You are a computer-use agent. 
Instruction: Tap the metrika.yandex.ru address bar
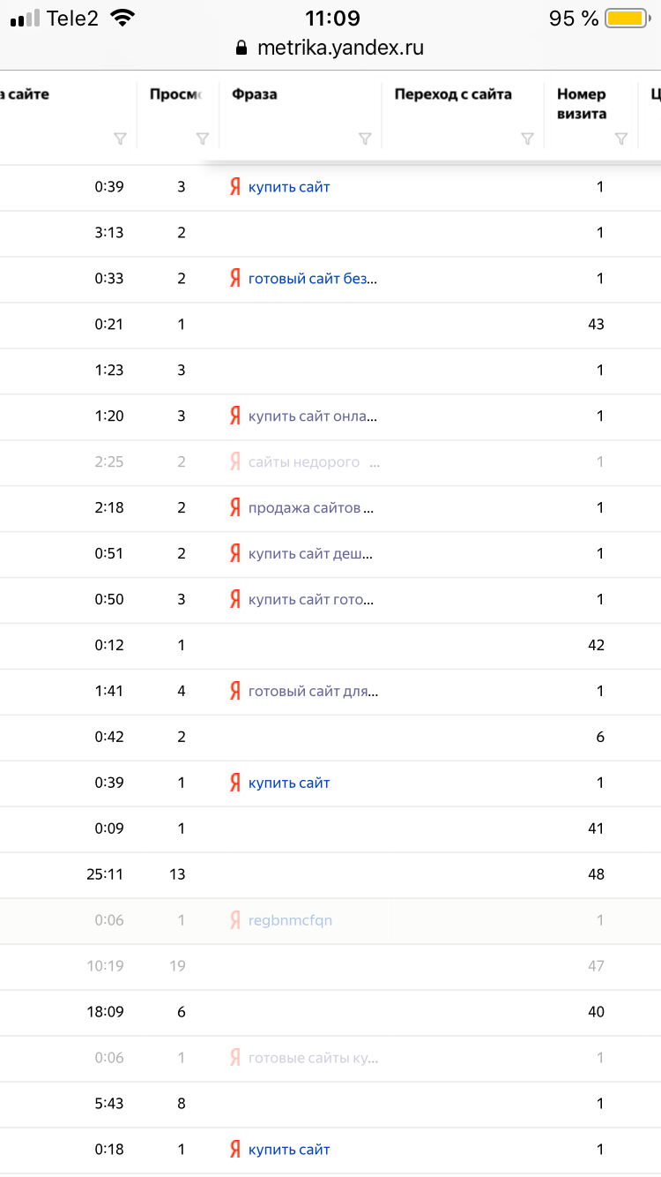(339, 48)
